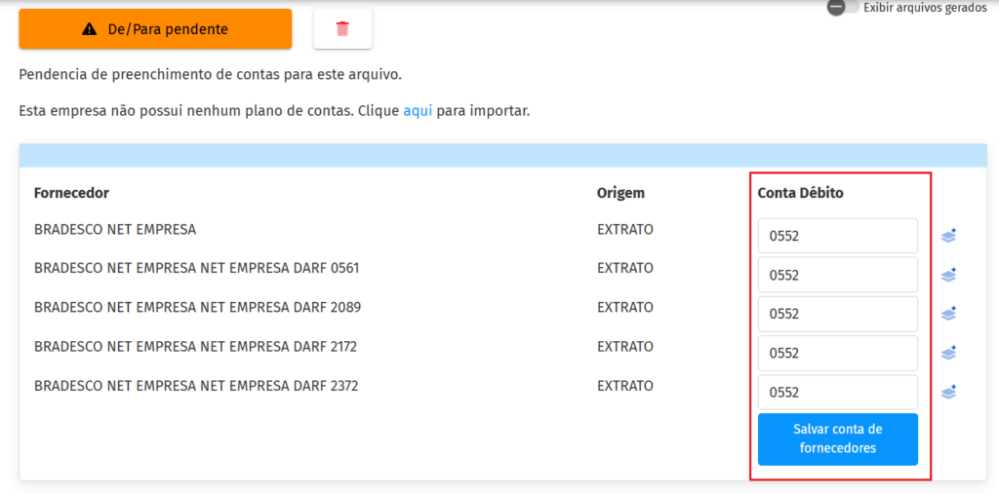Click the auto-suggest icon for DARF 2372 row

[x=948, y=392]
